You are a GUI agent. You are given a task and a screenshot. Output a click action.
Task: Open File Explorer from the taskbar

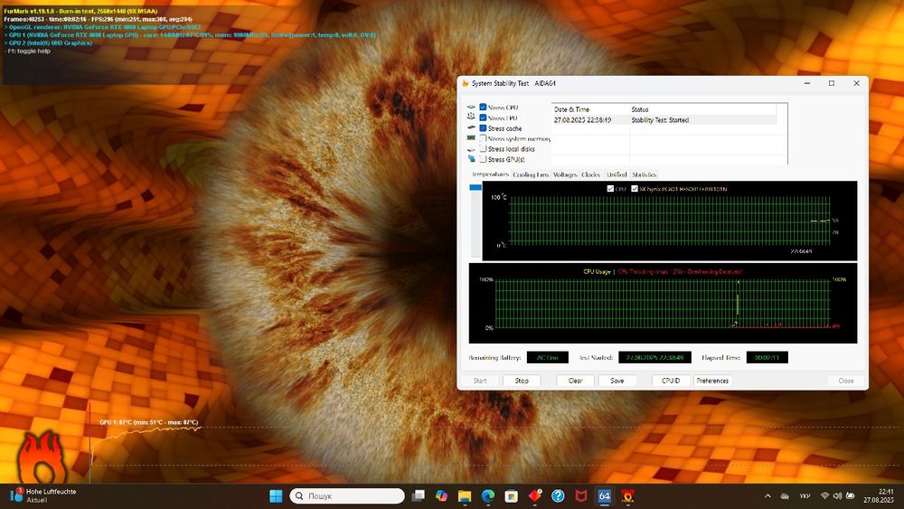[x=464, y=496]
